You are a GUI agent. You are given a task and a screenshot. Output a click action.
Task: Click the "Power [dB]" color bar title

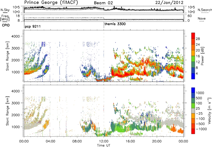pos(202,56)
